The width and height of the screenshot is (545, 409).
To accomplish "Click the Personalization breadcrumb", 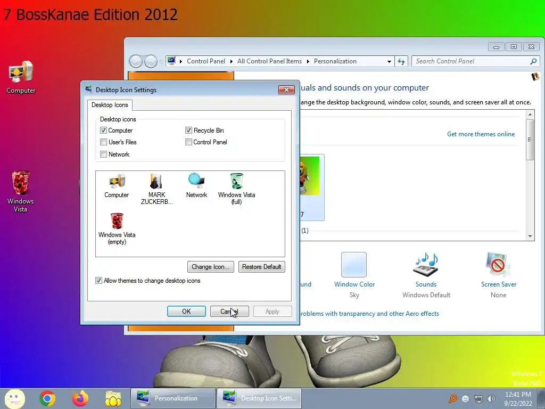I will click(x=335, y=61).
